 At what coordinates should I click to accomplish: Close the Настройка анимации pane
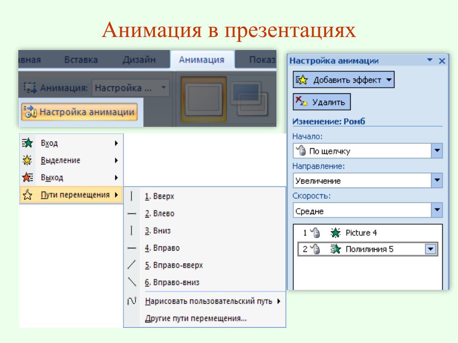point(442,61)
